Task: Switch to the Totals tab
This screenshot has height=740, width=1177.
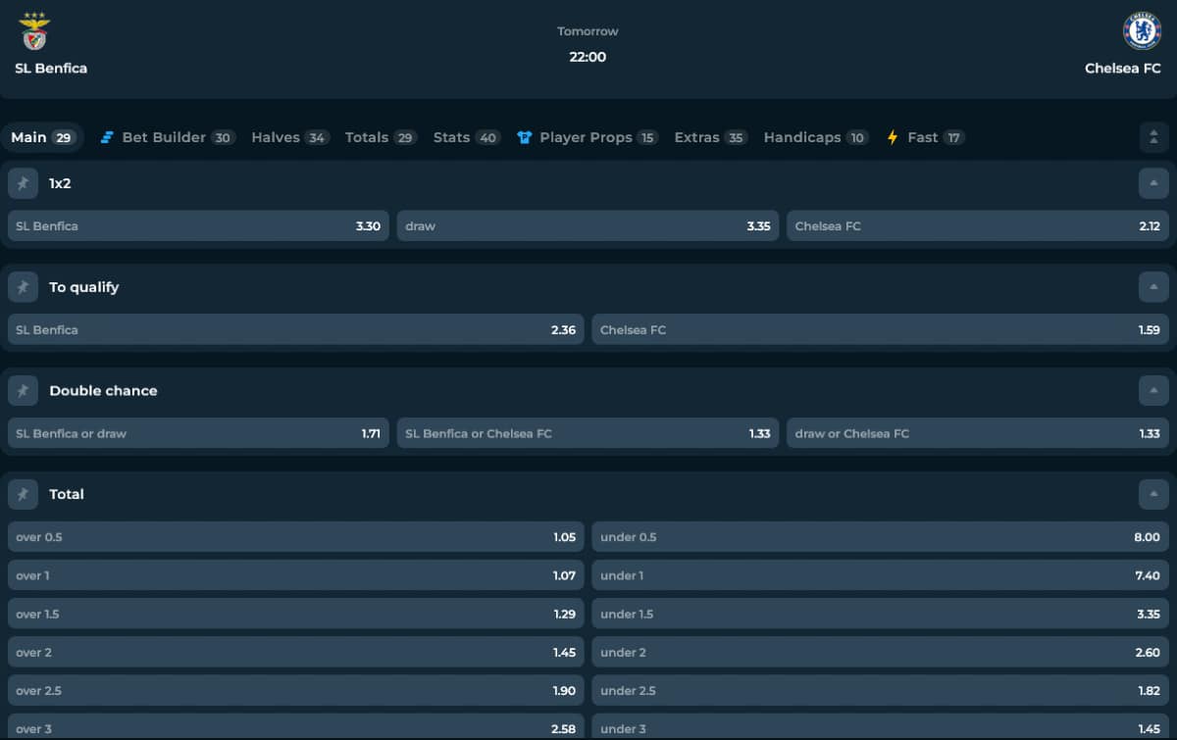Action: coord(382,137)
